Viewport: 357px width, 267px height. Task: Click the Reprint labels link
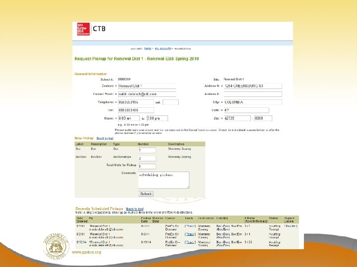tap(291, 226)
